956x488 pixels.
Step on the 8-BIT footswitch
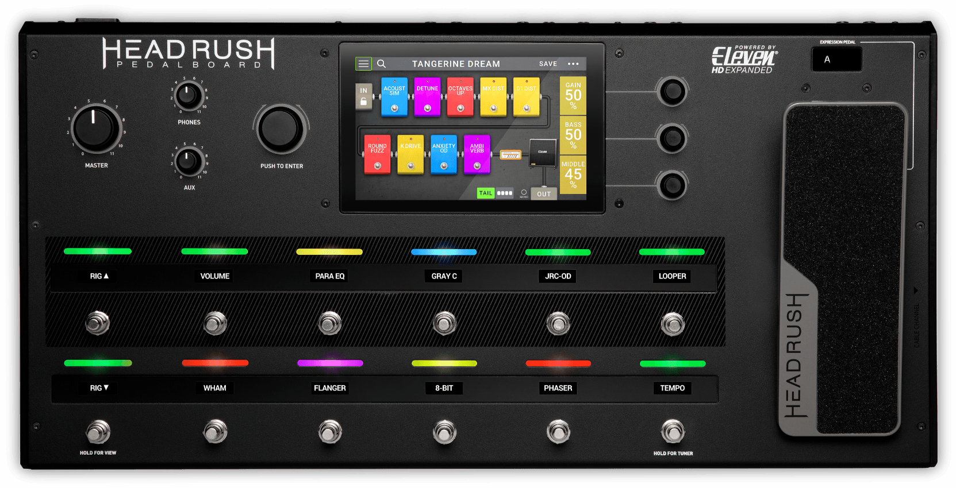tap(444, 432)
